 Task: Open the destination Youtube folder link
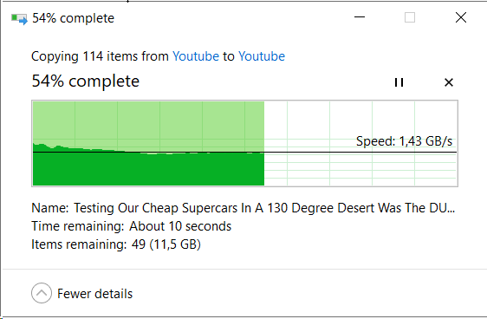(262, 56)
